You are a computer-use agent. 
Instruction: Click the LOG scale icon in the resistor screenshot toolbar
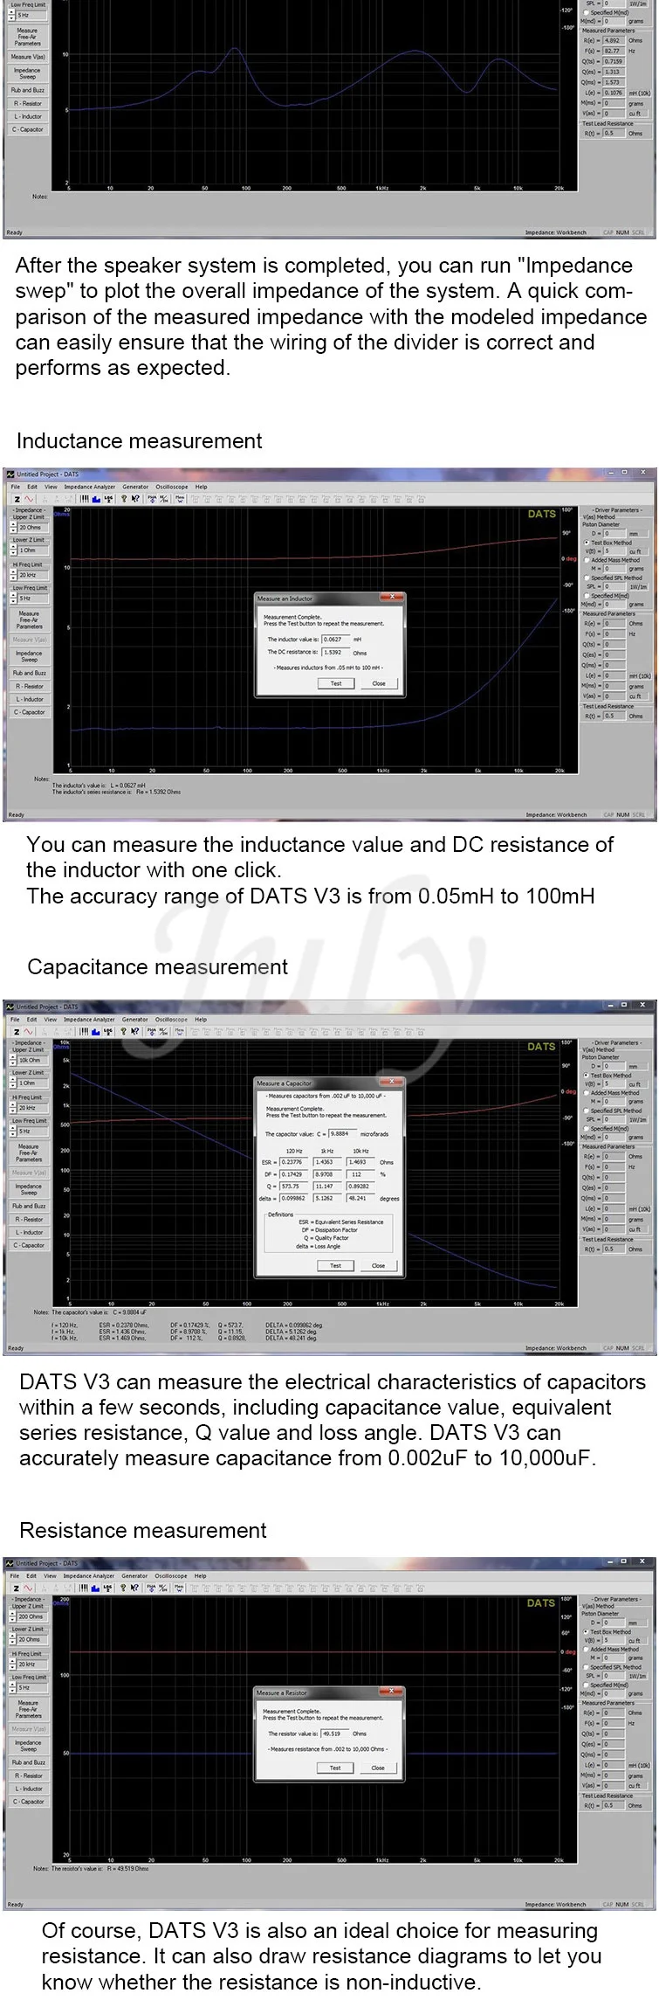point(108,1588)
